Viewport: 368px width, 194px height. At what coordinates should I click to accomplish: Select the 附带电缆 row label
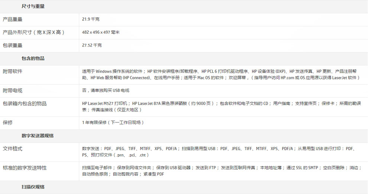coord(13,90)
